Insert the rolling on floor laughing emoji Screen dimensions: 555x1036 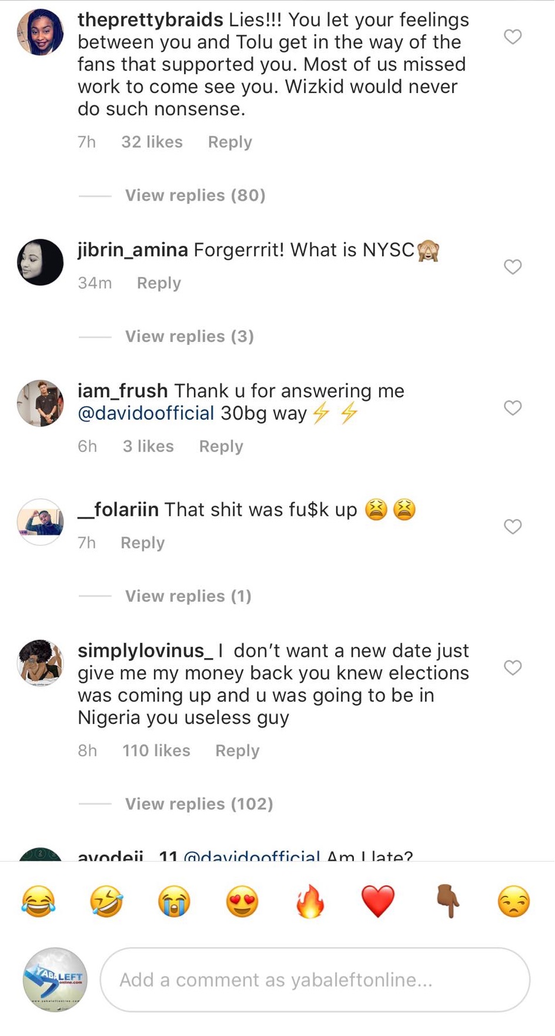tap(106, 901)
